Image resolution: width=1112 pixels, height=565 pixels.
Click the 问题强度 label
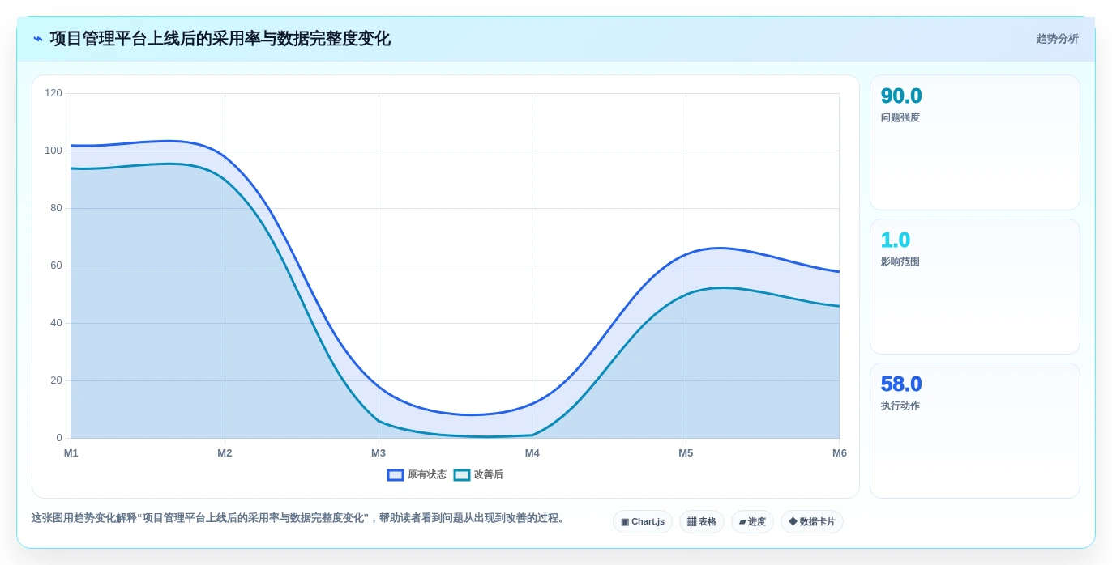pos(900,117)
